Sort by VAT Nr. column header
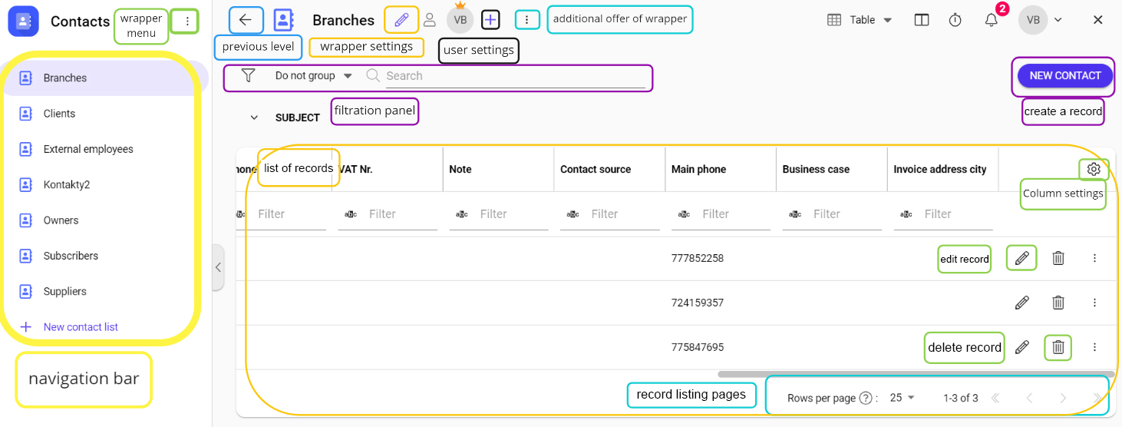The image size is (1122, 427). point(355,169)
